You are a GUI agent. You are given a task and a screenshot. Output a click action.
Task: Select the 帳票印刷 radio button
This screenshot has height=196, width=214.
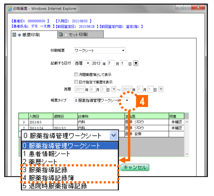pyautogui.click(x=19, y=35)
